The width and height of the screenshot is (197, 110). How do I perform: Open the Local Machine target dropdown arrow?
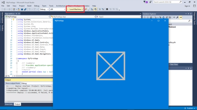pos(82,9)
